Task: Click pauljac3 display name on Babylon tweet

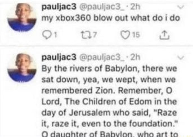Action: (x=59, y=58)
